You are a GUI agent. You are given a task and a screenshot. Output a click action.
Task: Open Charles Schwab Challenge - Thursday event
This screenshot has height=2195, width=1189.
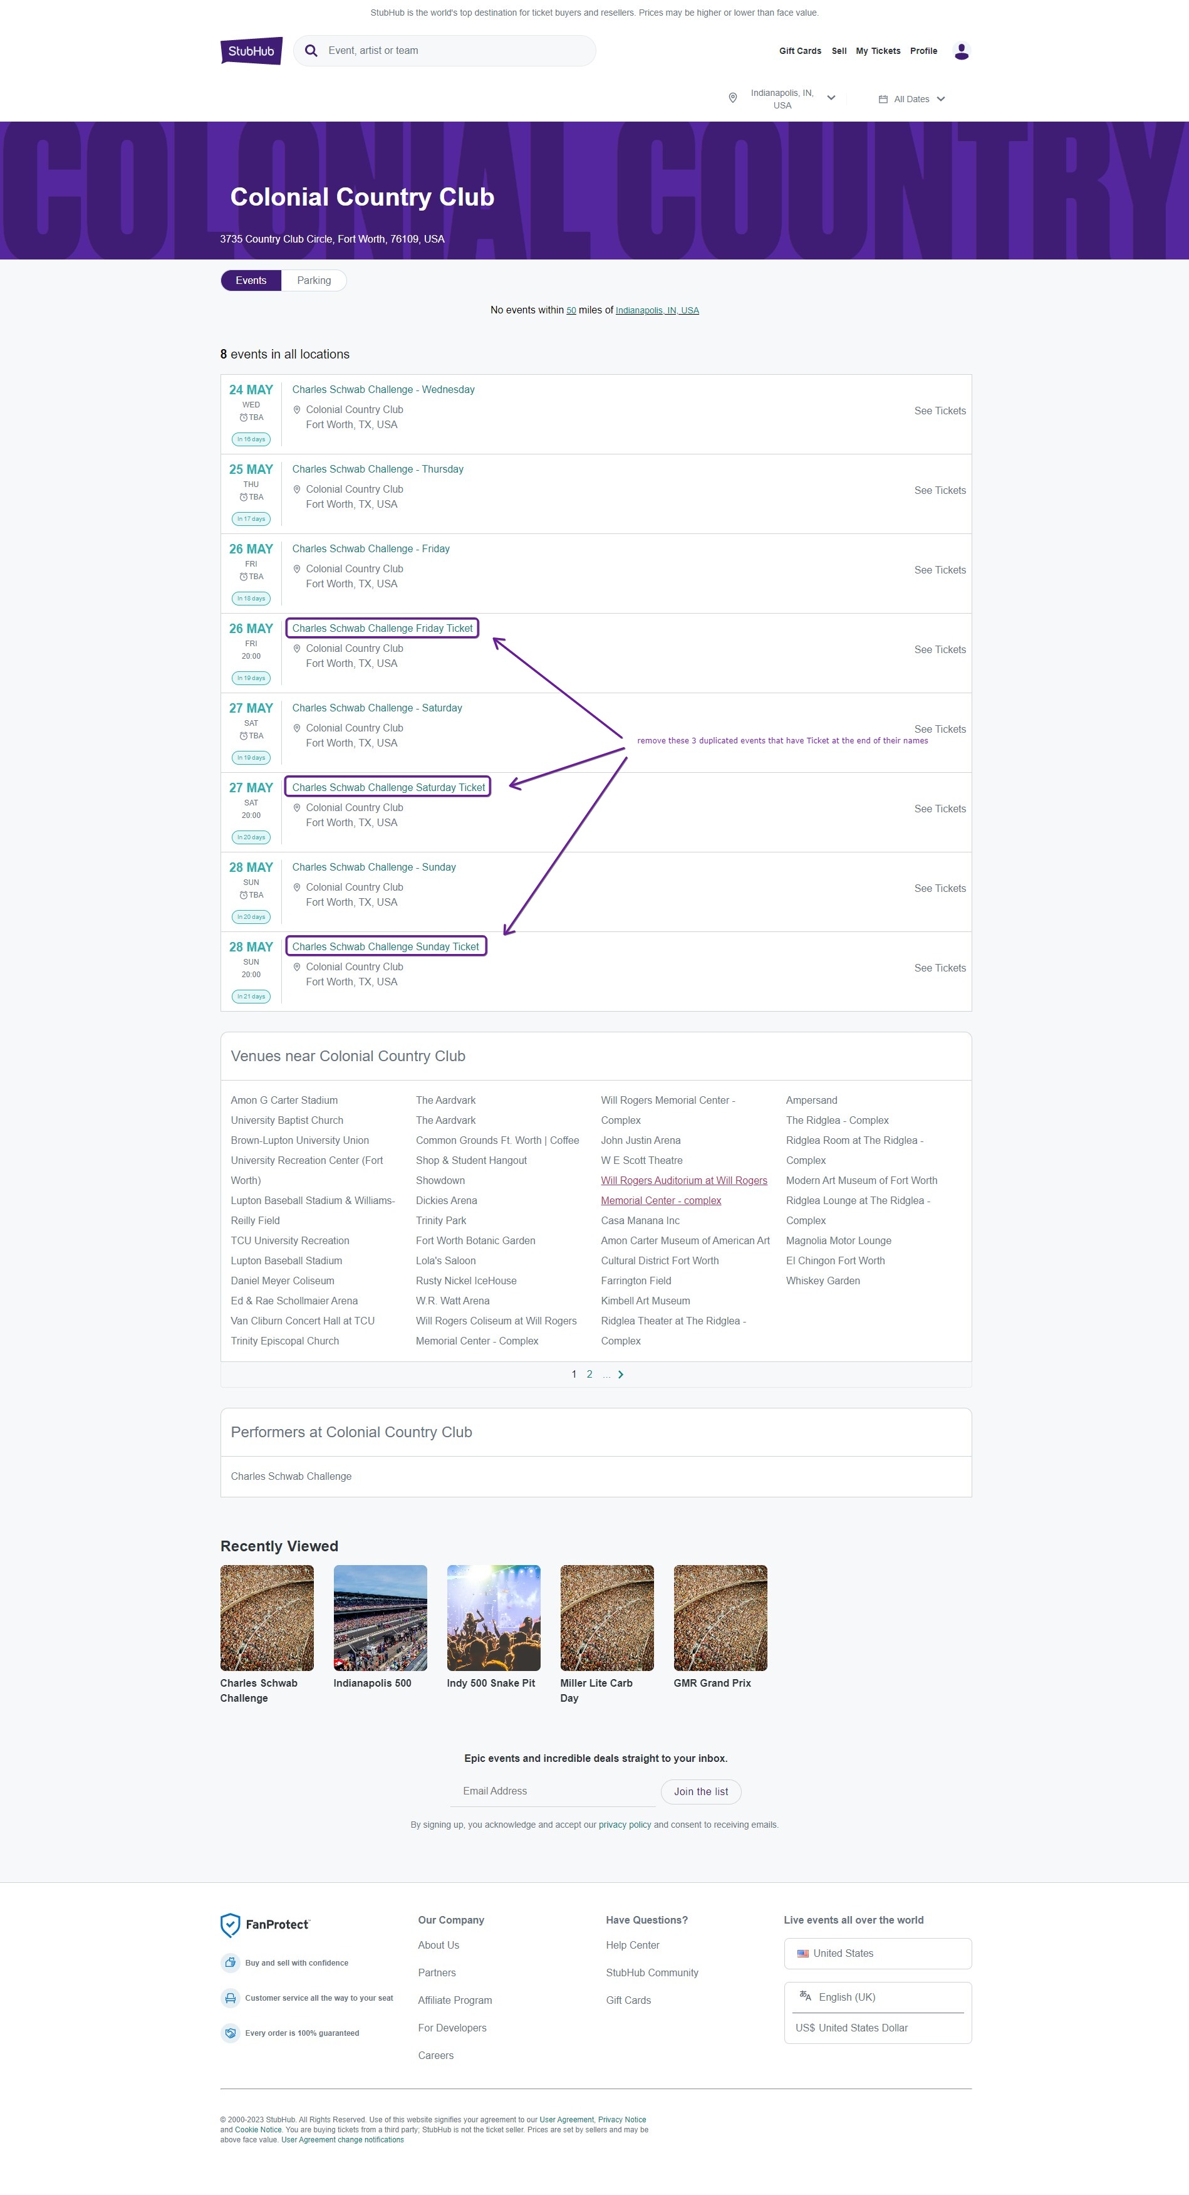[378, 469]
